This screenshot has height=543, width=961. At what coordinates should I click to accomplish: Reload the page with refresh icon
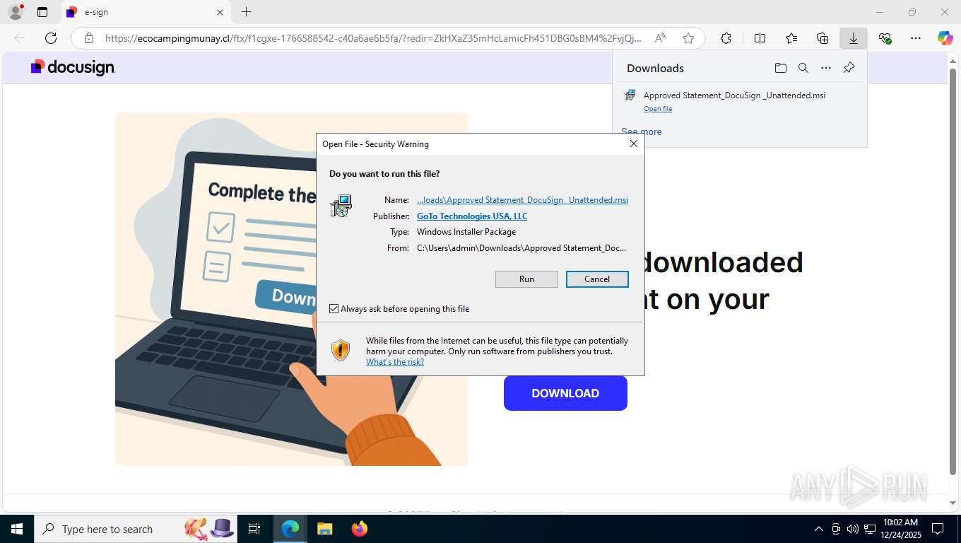[x=51, y=38]
